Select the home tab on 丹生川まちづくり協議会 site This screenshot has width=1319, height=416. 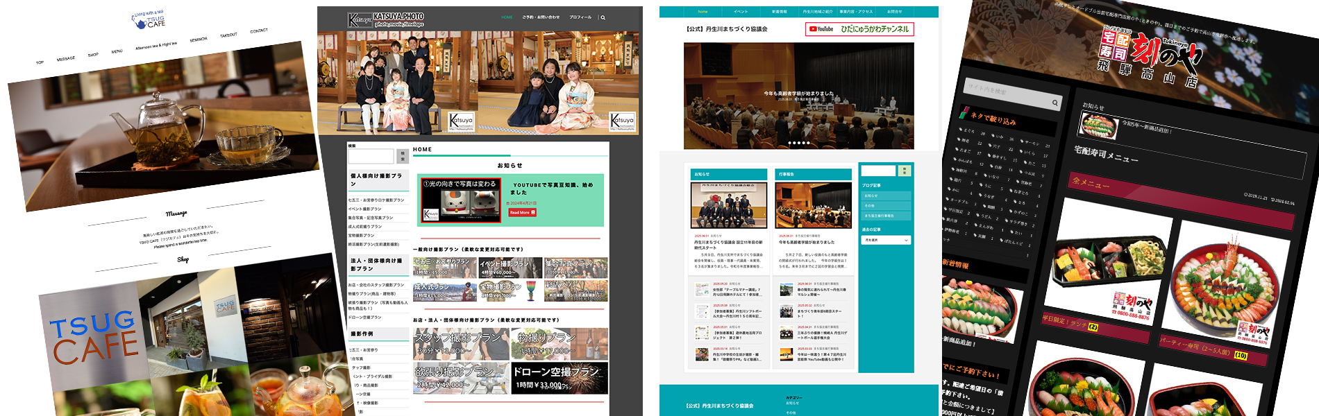703,12
